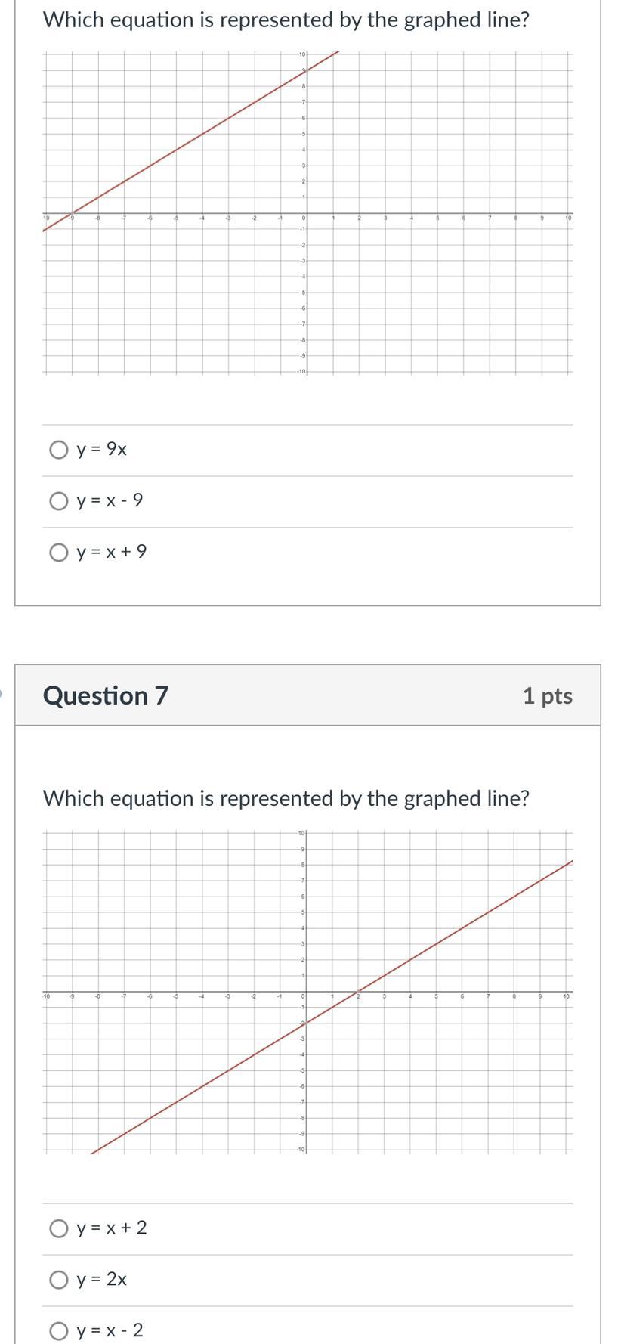The height and width of the screenshot is (1344, 621).
Task: Select the "y = 9x" radio option
Action: (x=58, y=450)
